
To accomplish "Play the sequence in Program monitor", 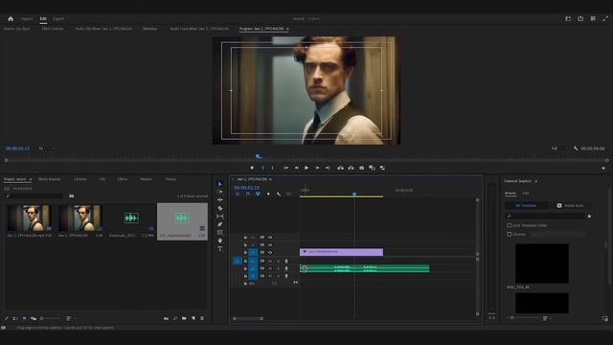I will pos(306,168).
